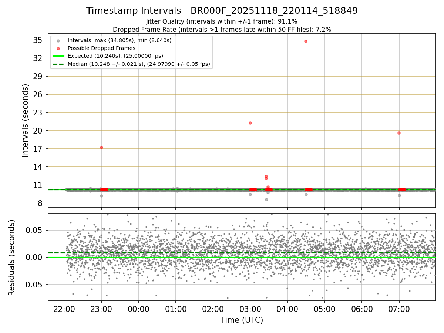Select the 'Jitter Quality' 91.1% subtitle line
Image resolution: width=444 pixels, height=333 pixels.
click(222, 21)
